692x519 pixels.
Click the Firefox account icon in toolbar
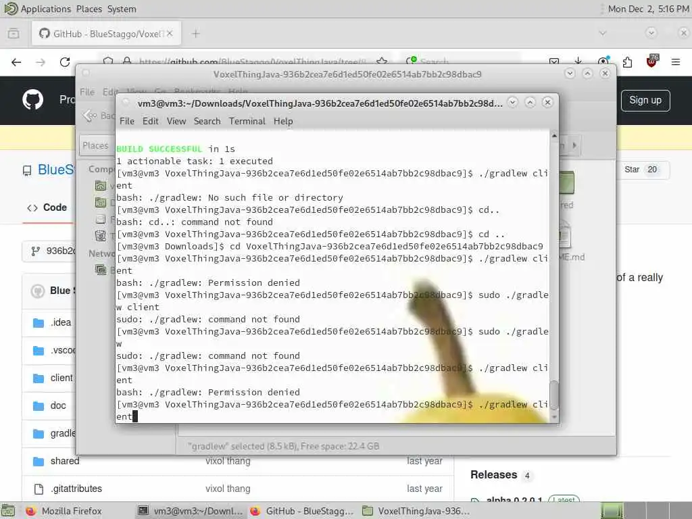pyautogui.click(x=603, y=61)
